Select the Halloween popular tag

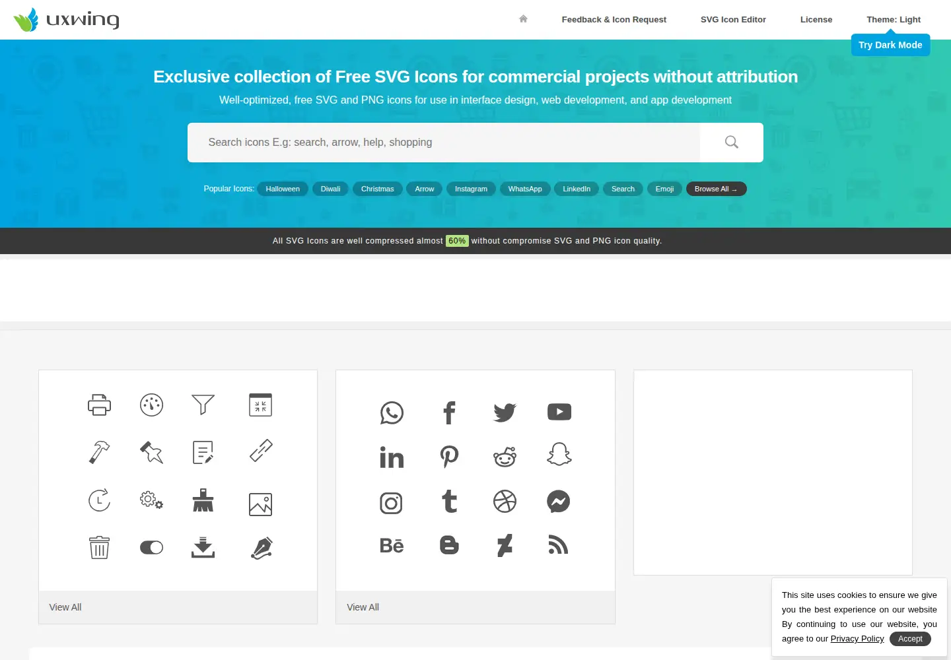pyautogui.click(x=283, y=189)
